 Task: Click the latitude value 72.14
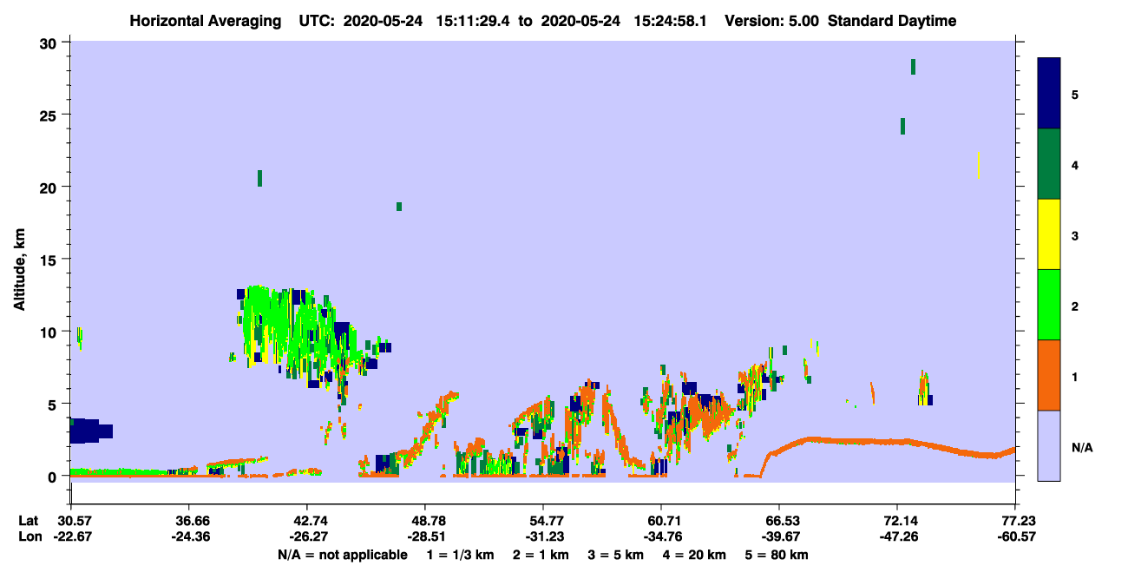tap(897, 521)
